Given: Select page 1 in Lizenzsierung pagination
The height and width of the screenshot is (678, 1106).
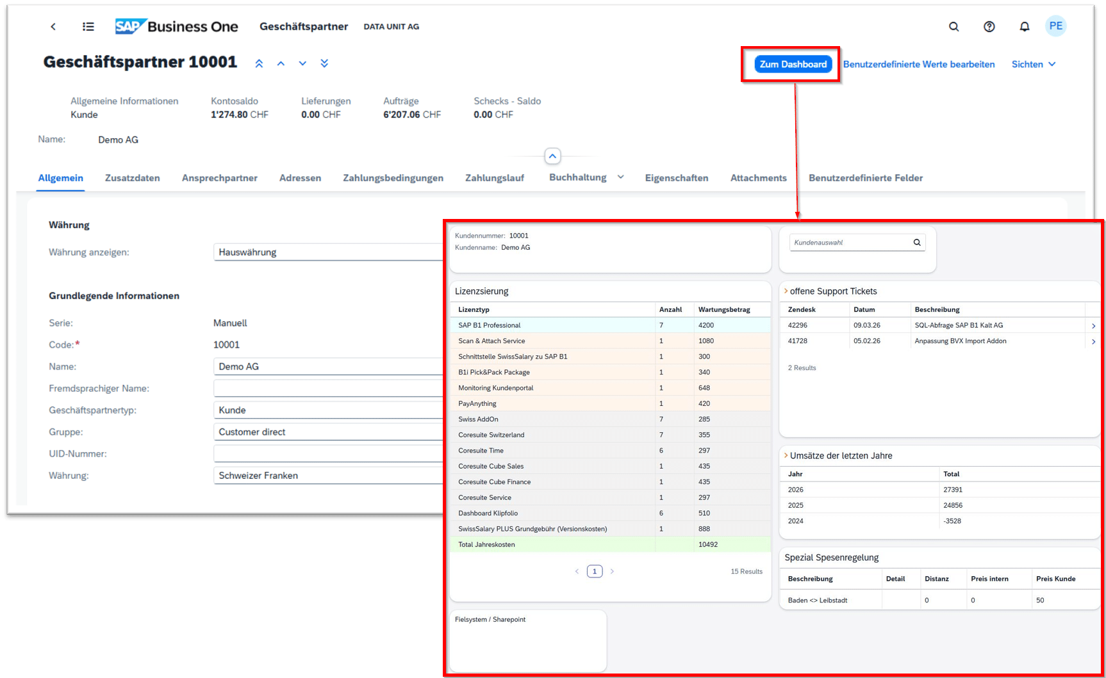Looking at the screenshot, I should [595, 572].
